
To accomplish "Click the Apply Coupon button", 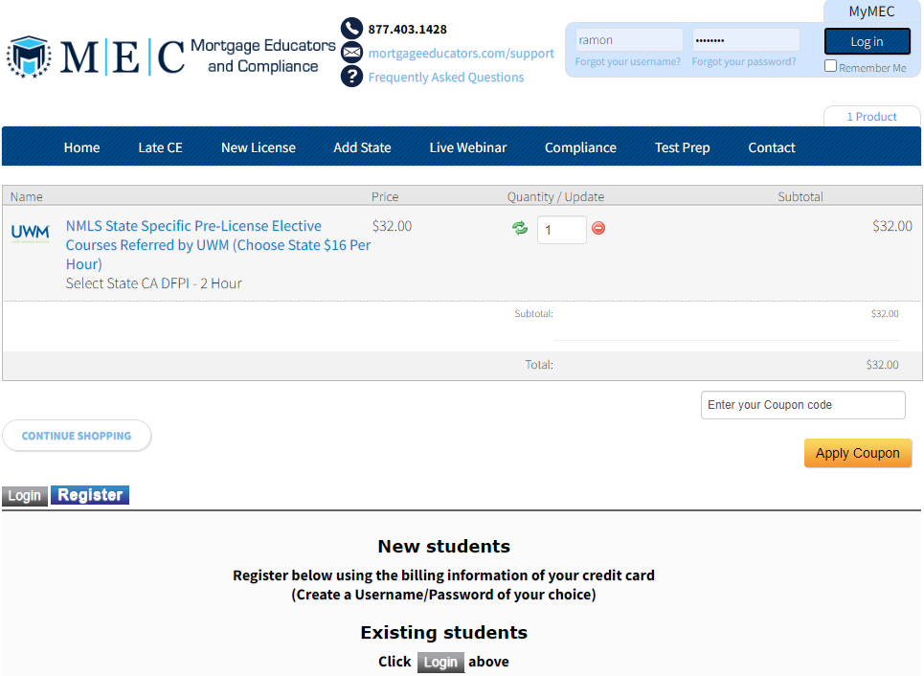I will click(x=857, y=453).
